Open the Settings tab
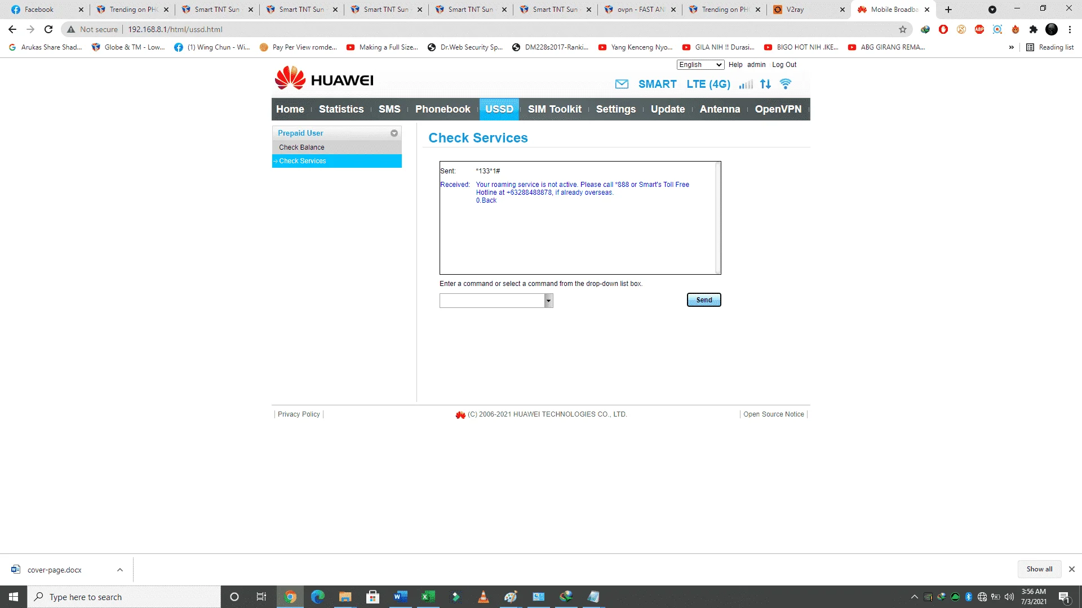Viewport: 1082px width, 608px height. 616,109
